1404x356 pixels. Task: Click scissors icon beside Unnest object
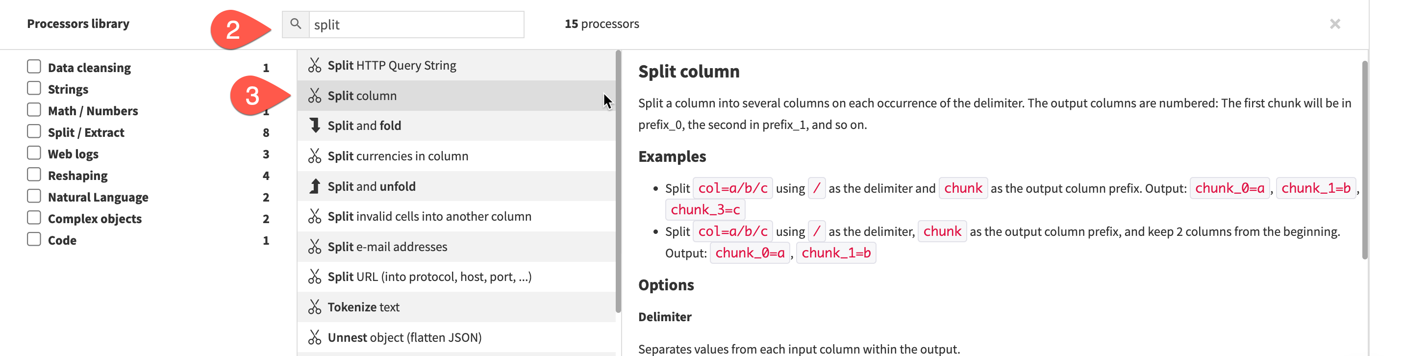pos(315,337)
